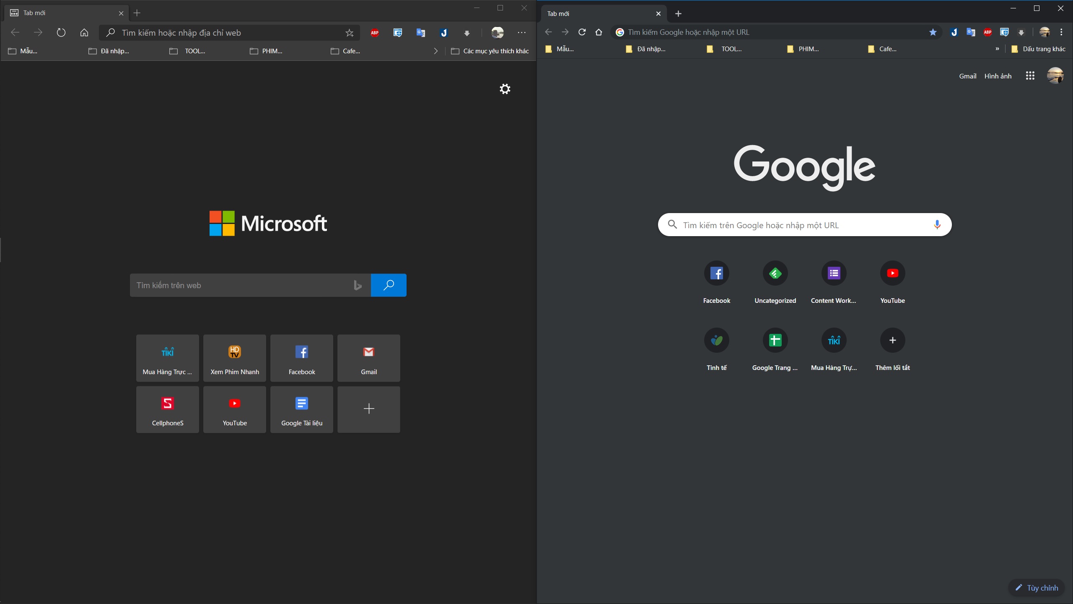Open the Facebook shortcut in Chrome

[x=716, y=282]
